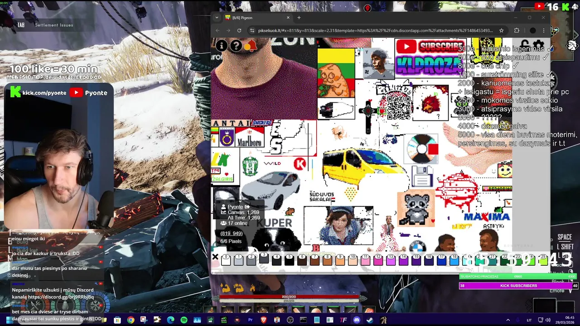Go forward in browser history
Image resolution: width=580 pixels, height=326 pixels.
coord(228,30)
